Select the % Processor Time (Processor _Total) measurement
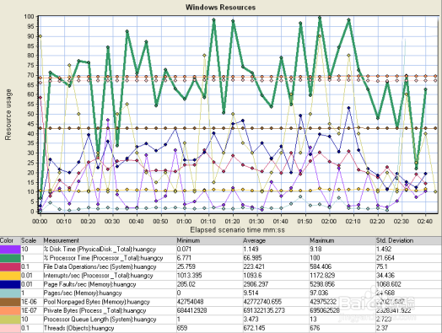 [x=103, y=258]
